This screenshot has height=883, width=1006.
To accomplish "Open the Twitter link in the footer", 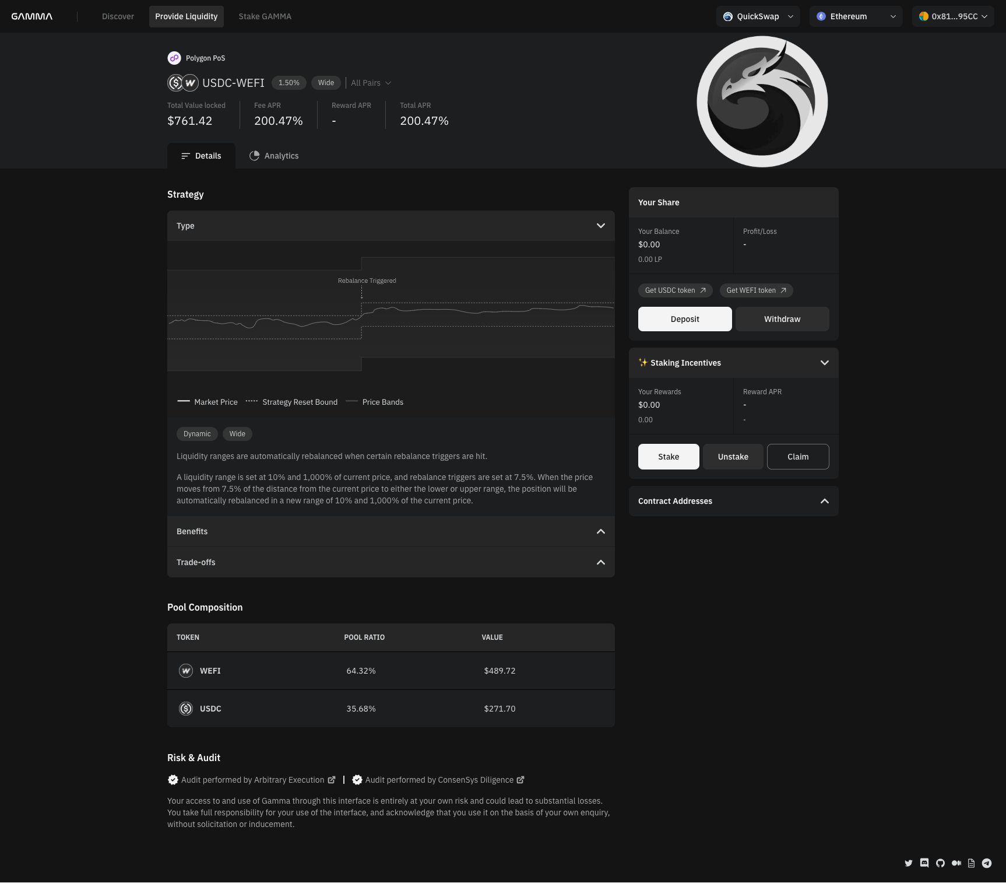I will (908, 863).
